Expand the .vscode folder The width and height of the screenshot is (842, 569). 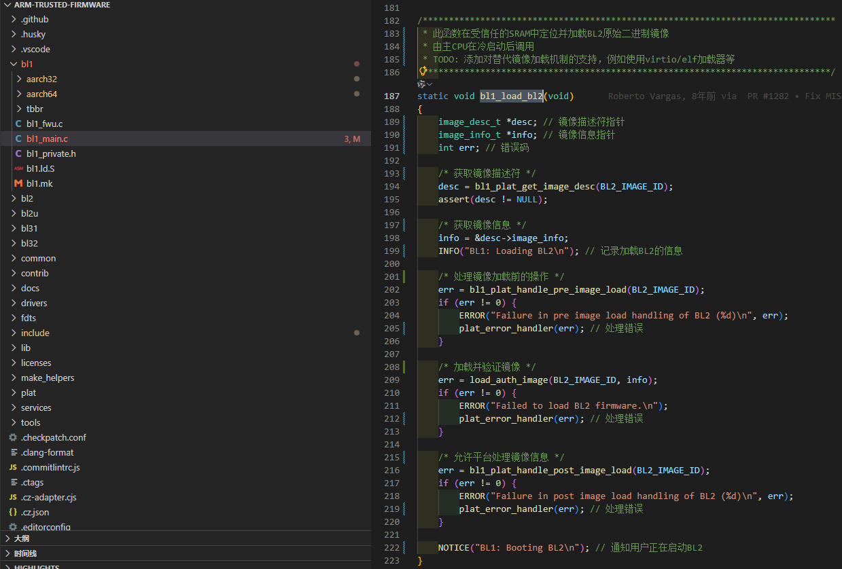[x=14, y=49]
